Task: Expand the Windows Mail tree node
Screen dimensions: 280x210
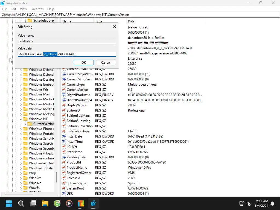Action: coord(21,94)
